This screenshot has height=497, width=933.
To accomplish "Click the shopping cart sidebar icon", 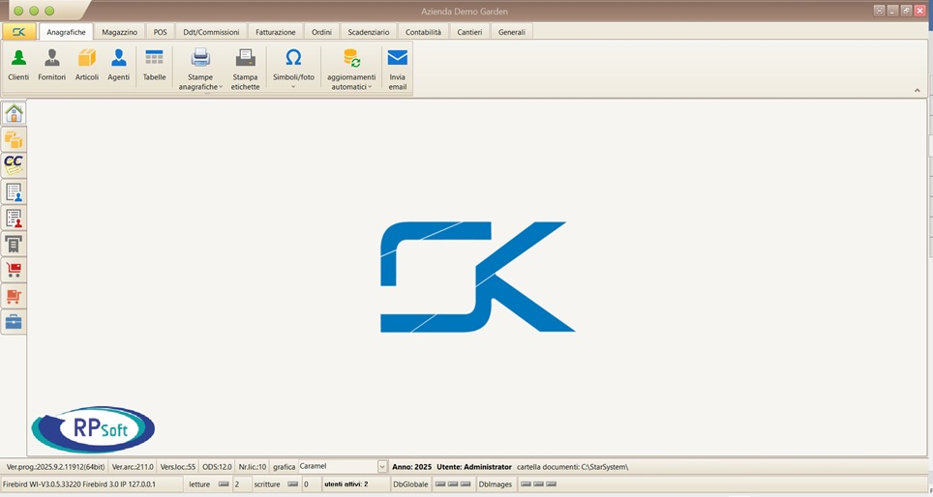I will 14,270.
